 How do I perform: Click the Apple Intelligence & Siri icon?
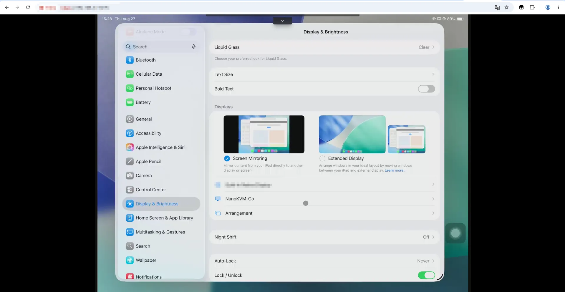pos(130,147)
